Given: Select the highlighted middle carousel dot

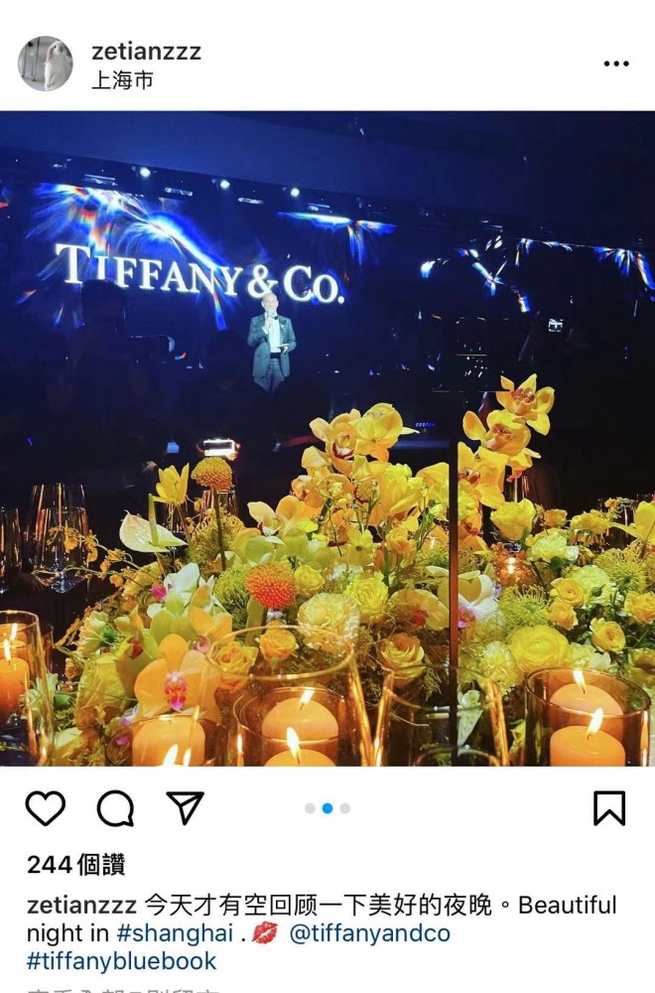Looking at the screenshot, I should click(x=327, y=808).
